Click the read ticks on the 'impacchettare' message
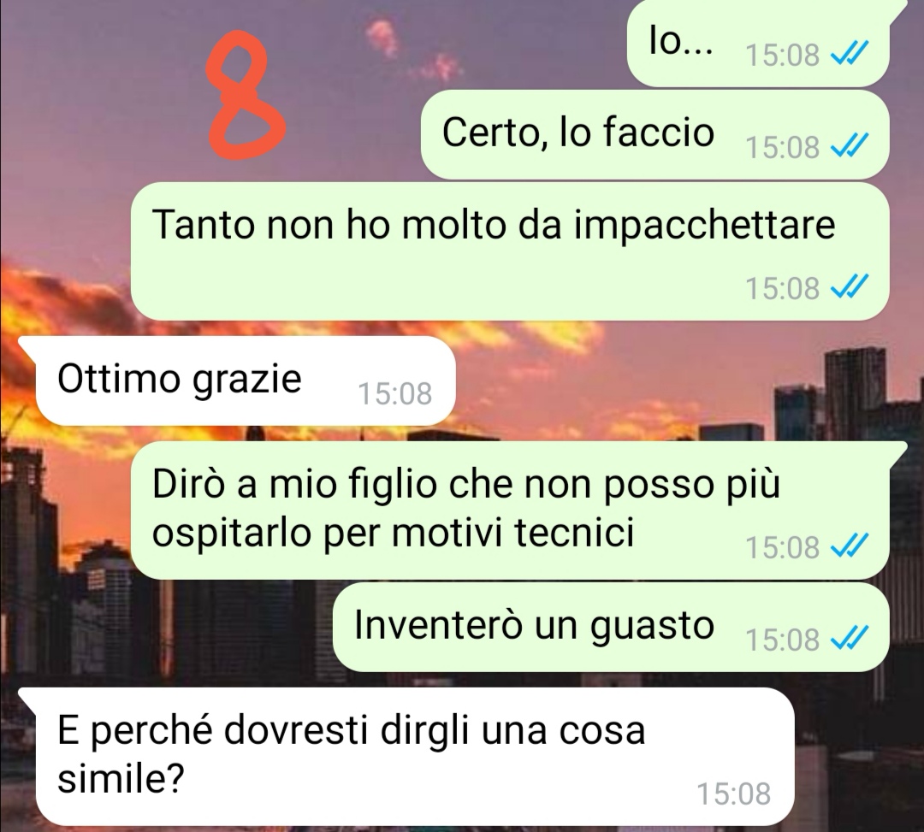This screenshot has width=924, height=832. 850,287
